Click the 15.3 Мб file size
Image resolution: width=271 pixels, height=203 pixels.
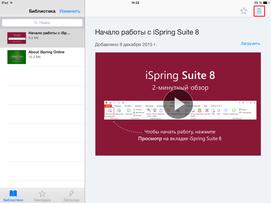point(35,57)
